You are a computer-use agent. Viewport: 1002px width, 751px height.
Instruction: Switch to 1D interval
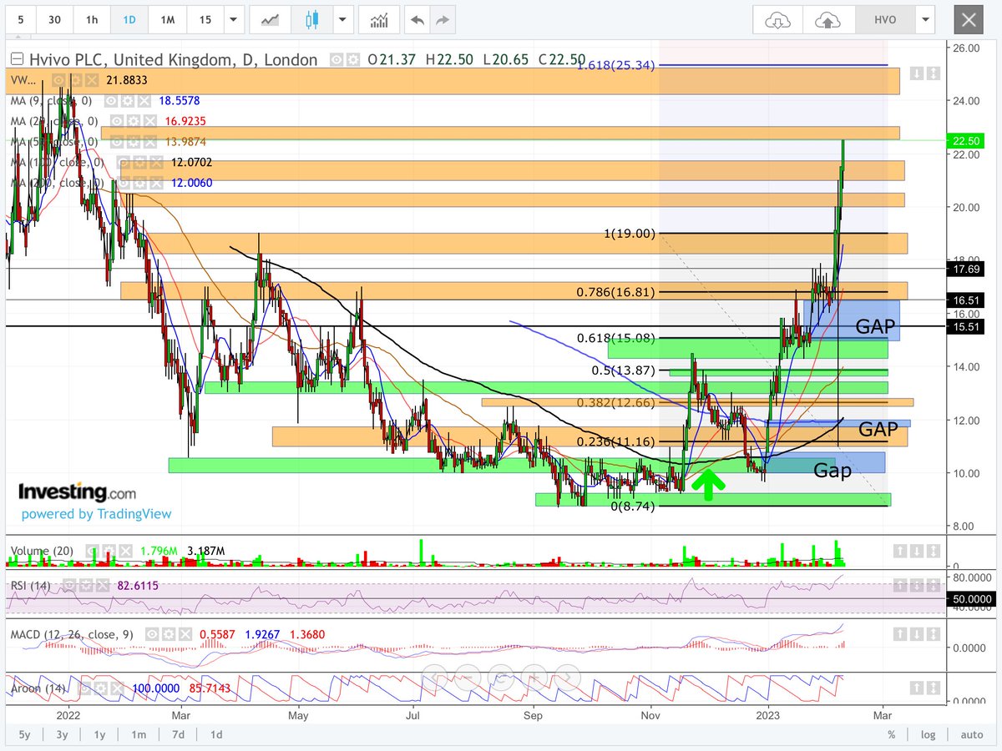(x=129, y=19)
